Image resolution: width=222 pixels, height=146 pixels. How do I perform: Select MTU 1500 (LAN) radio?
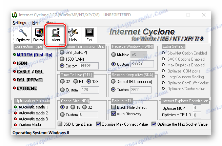(62, 59)
